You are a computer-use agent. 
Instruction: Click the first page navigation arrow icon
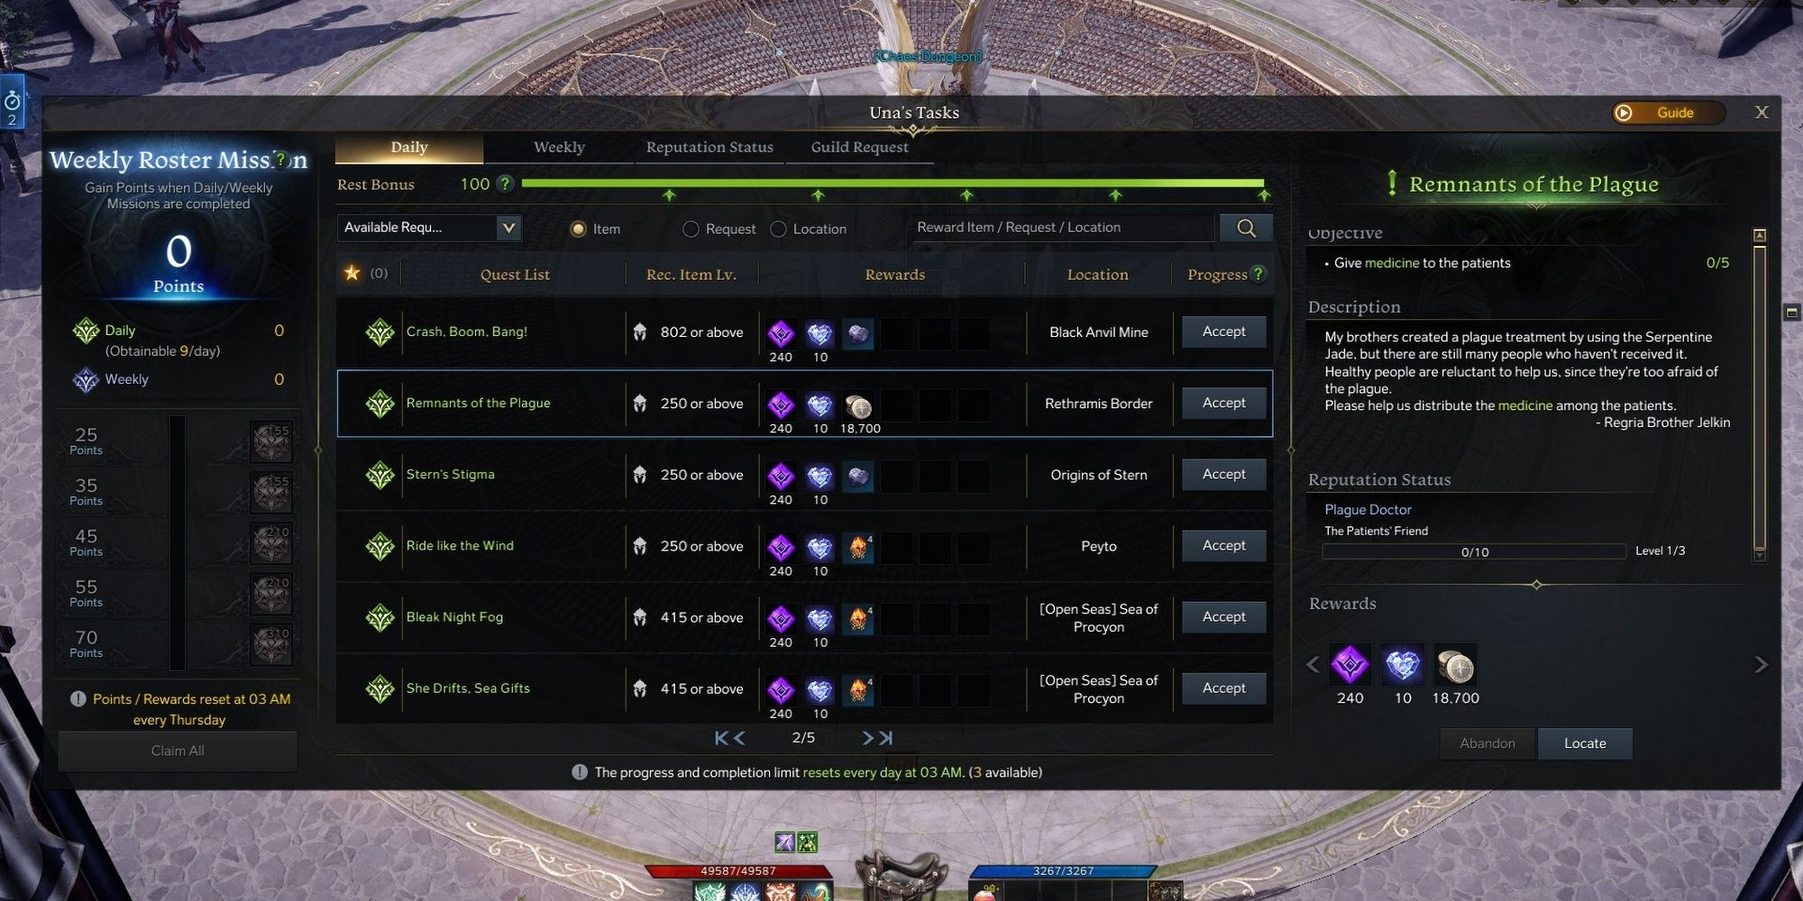(721, 738)
